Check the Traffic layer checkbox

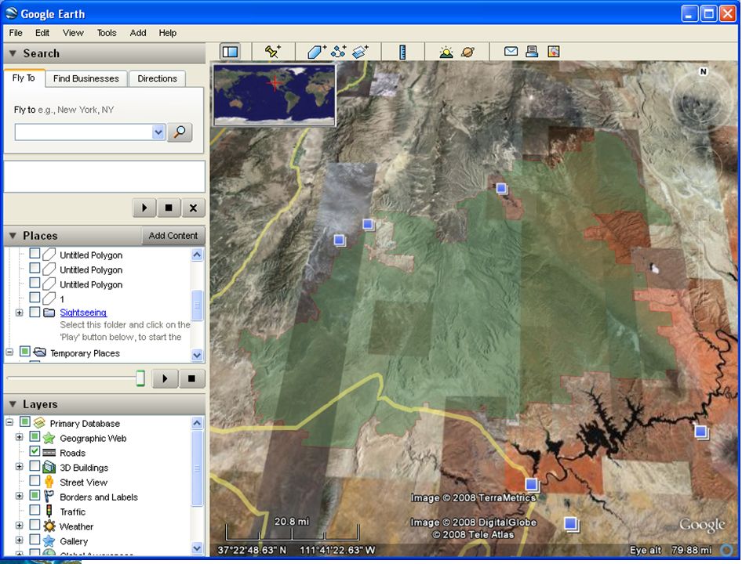pos(35,509)
